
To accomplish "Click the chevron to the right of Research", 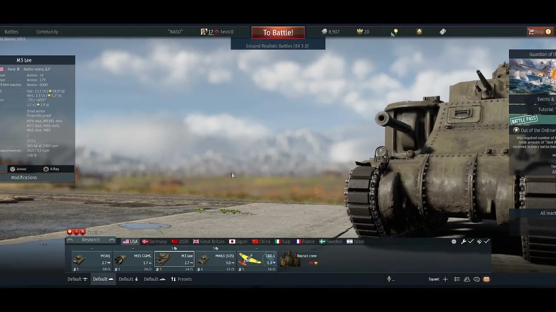I will pyautogui.click(x=112, y=240).
